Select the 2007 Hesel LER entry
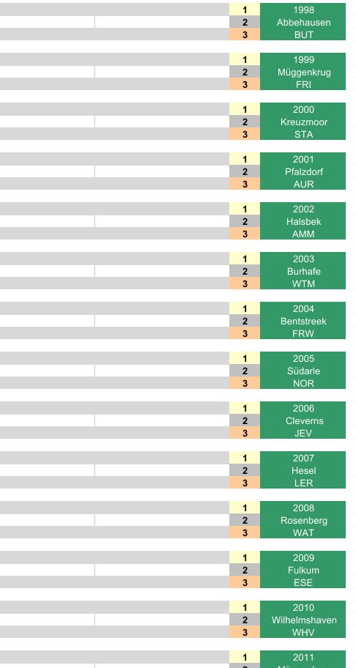The width and height of the screenshot is (356, 668). [303, 470]
